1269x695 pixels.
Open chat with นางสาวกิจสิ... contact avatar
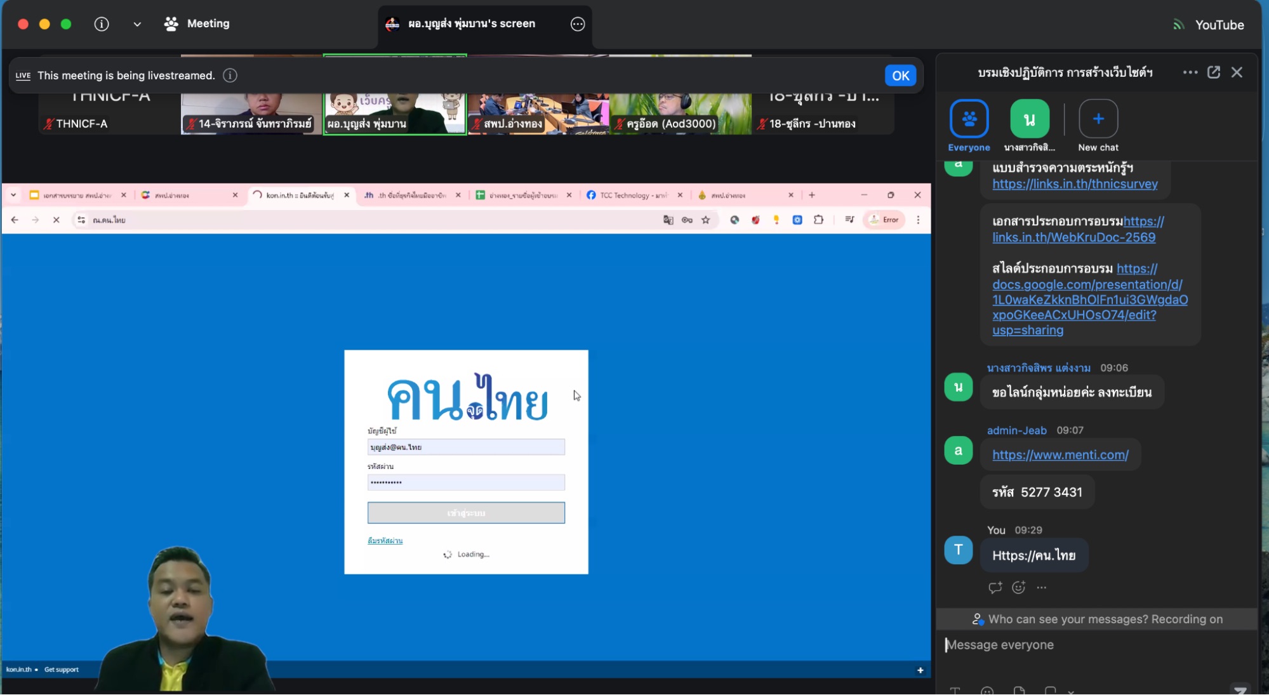coord(1029,119)
